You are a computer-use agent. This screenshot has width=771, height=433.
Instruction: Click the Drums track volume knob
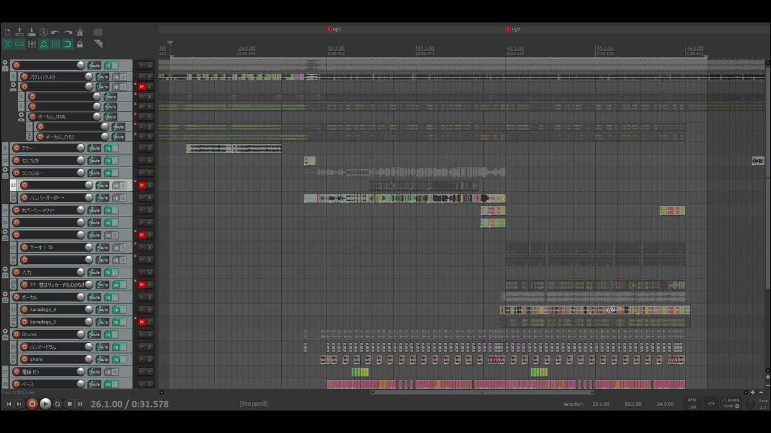(x=81, y=334)
